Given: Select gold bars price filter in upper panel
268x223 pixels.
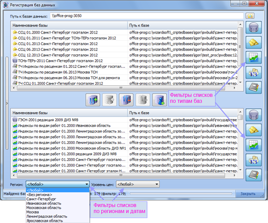Looking at the screenshot, I should point(253,42).
